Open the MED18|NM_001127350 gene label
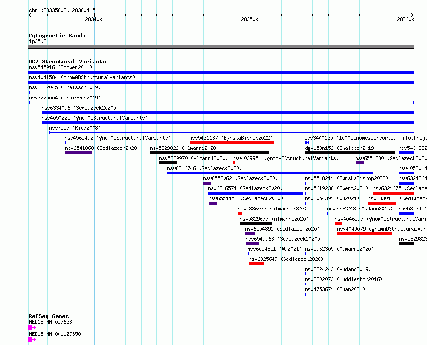This screenshot has width=427, height=345. click(x=55, y=334)
